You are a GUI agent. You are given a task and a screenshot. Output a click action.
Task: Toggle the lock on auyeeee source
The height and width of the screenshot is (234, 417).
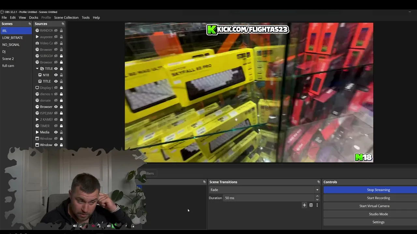(61, 37)
